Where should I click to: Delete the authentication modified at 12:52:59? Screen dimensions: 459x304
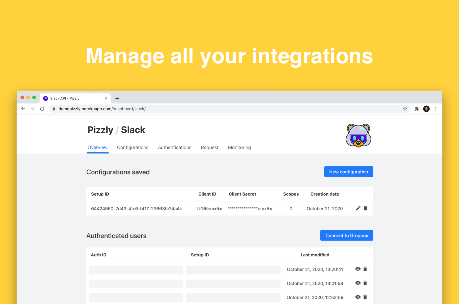coord(365,297)
